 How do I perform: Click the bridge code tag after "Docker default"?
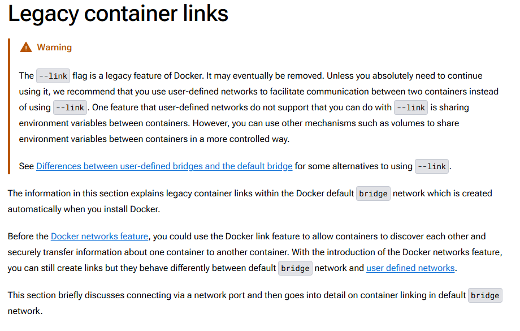coord(373,194)
